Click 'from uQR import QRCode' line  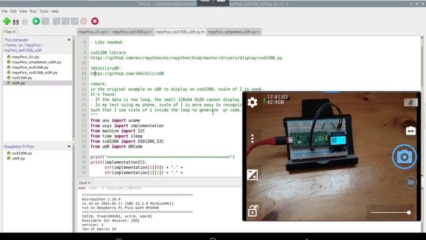[116, 147]
